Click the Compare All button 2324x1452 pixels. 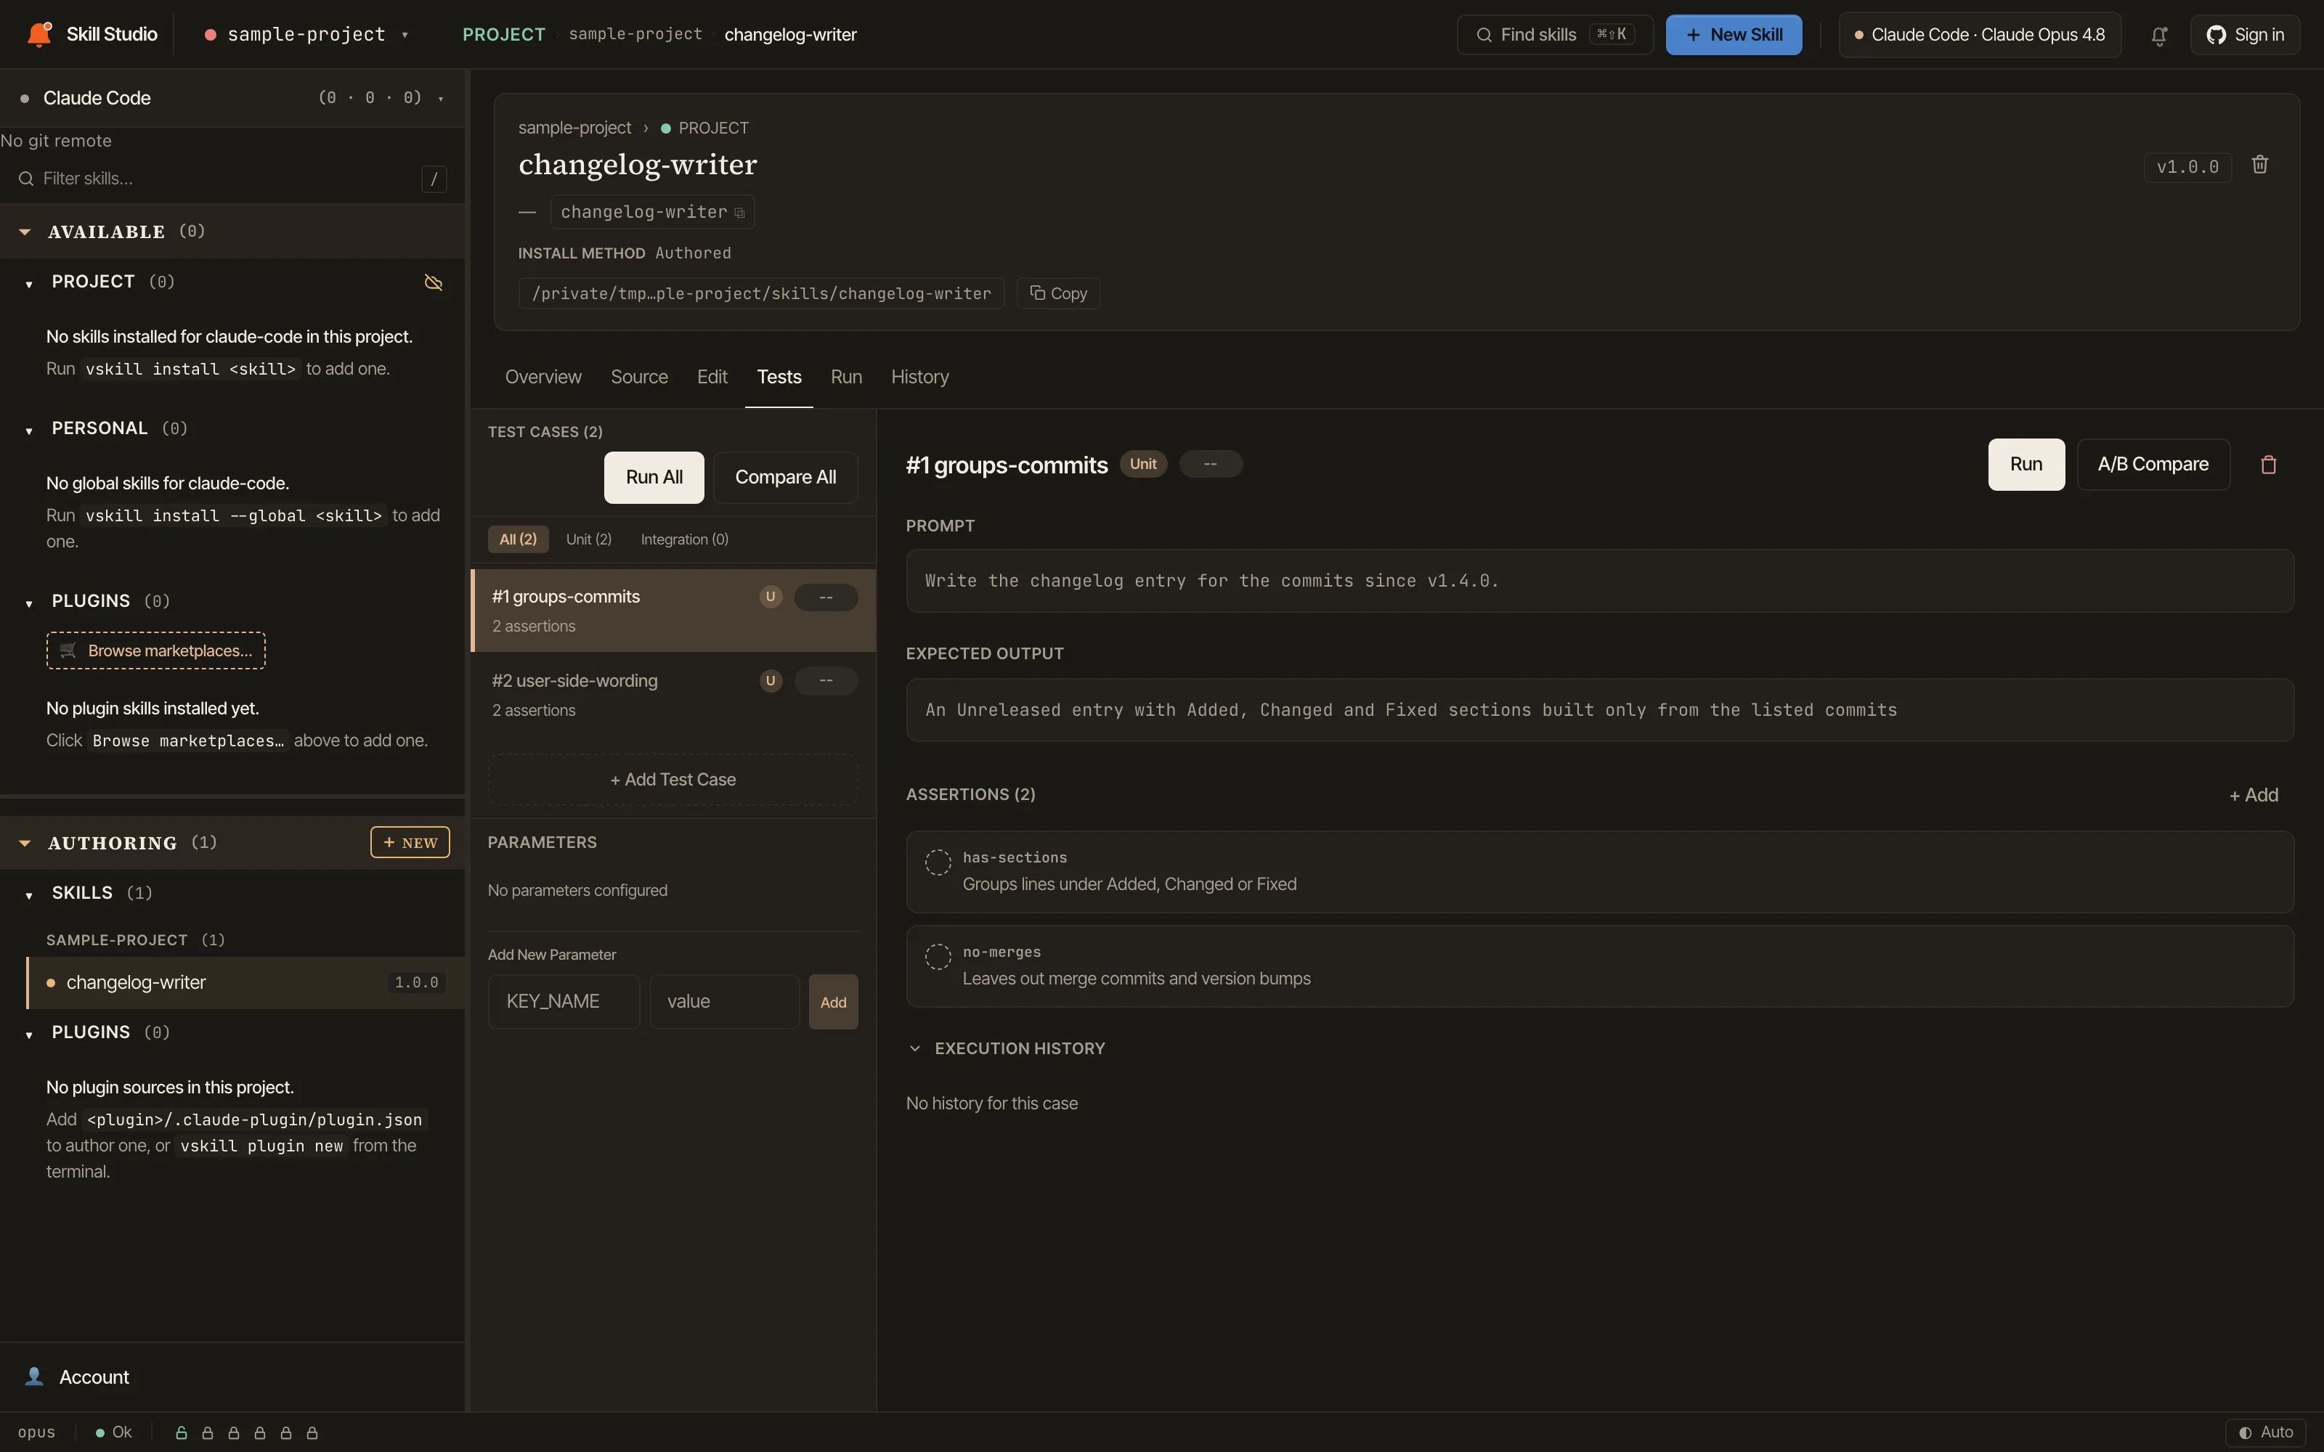pos(784,477)
